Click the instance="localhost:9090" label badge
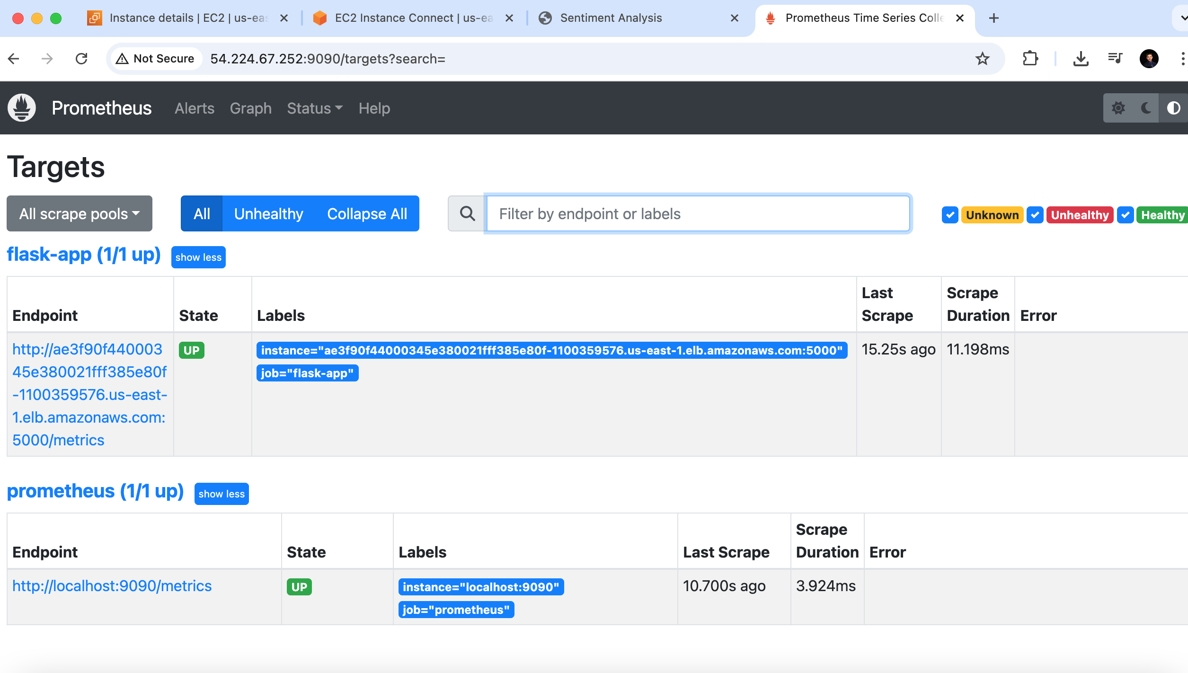1188x673 pixels. pos(481,587)
